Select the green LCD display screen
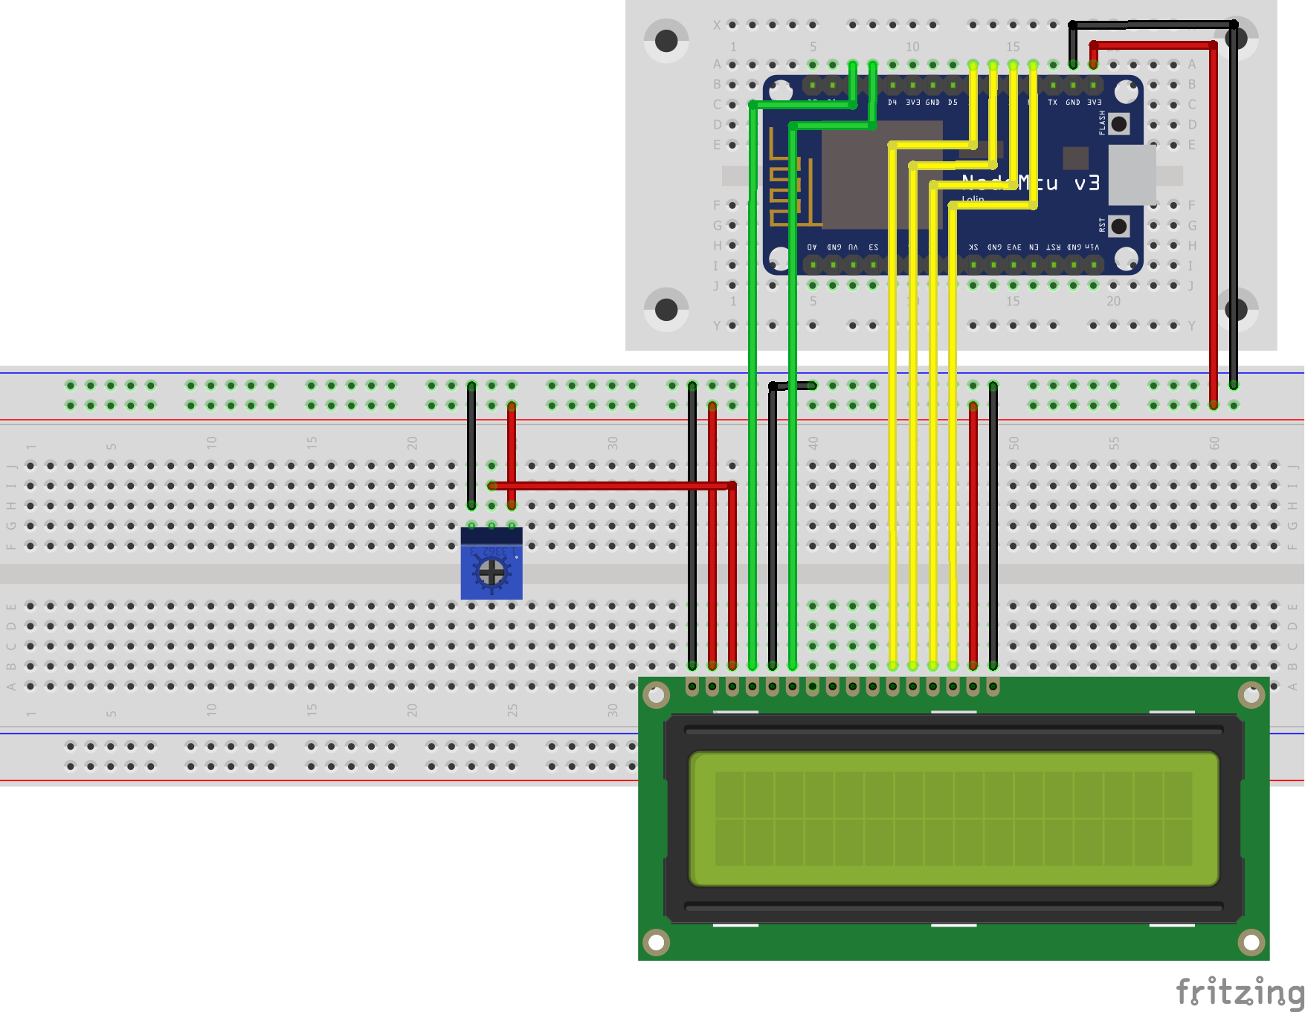Screen dimensions: 1305x1012 pos(953,818)
